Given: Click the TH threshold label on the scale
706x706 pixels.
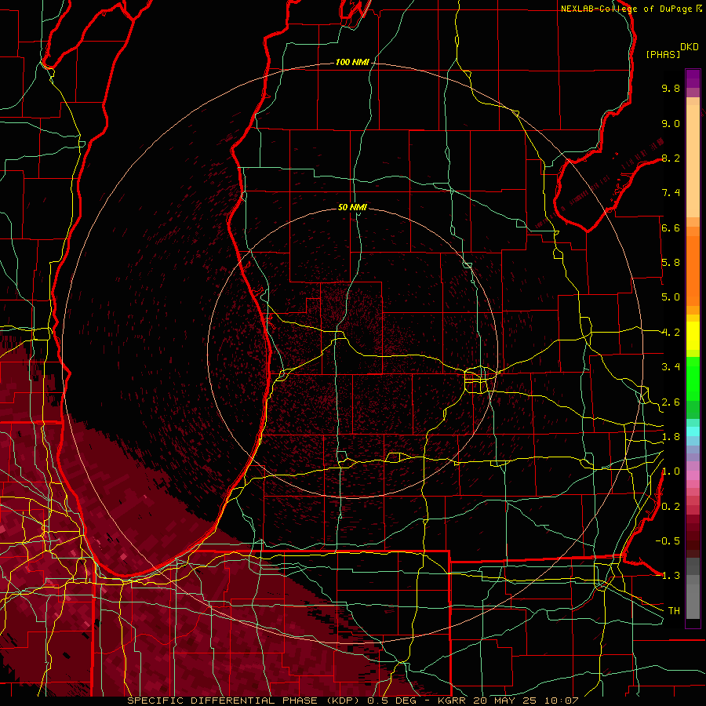Looking at the screenshot, I should click(x=674, y=611).
